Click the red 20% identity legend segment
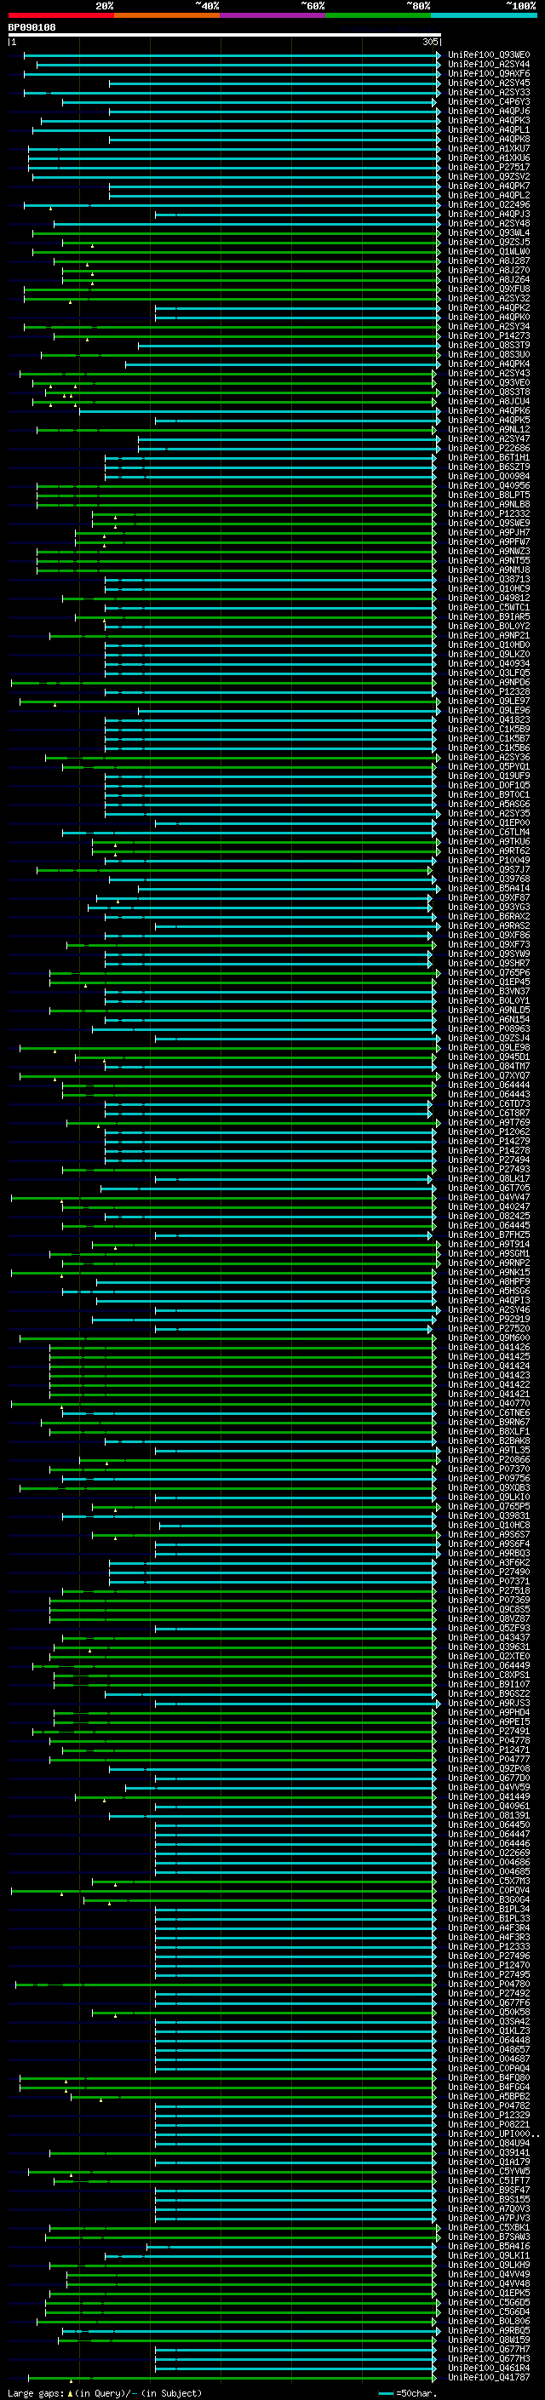This screenshot has width=545, height=2400. point(60,15)
